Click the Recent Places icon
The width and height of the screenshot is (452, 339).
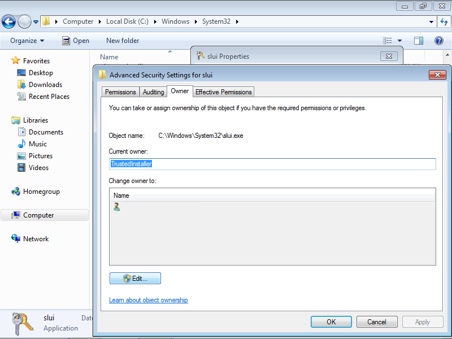click(x=21, y=96)
